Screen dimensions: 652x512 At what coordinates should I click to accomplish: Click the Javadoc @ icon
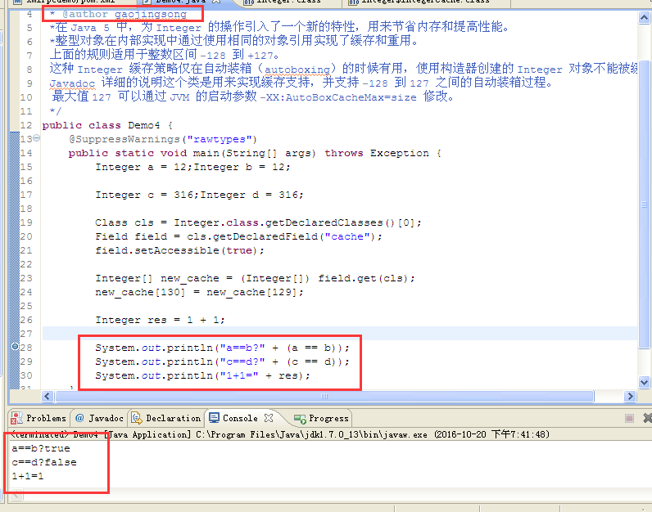coord(79,418)
